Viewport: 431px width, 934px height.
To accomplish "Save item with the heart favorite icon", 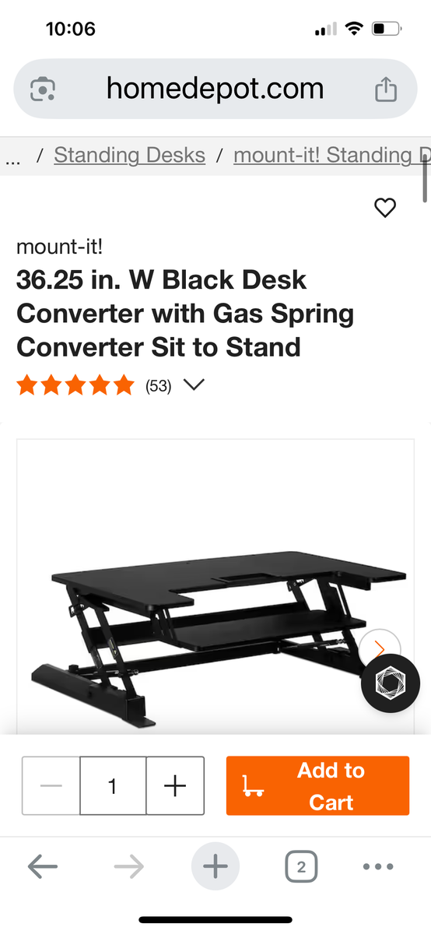I will [385, 208].
